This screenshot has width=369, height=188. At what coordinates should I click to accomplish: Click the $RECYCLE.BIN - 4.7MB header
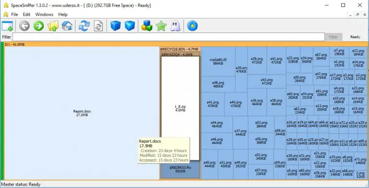click(180, 49)
